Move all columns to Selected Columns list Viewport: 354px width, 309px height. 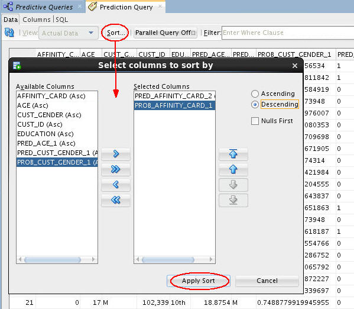click(x=116, y=169)
